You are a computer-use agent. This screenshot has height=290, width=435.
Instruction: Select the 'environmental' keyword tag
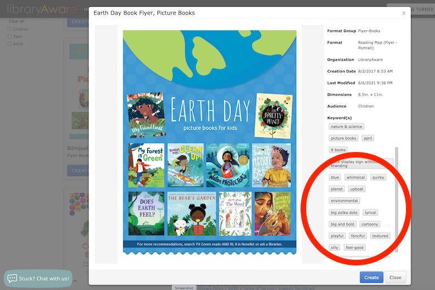[x=344, y=201]
